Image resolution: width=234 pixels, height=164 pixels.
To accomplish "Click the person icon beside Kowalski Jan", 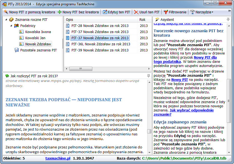I will (21, 38).
